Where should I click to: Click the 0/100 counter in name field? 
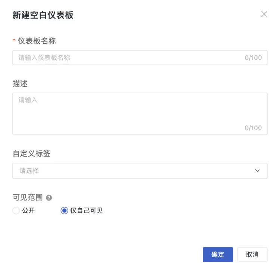point(253,58)
